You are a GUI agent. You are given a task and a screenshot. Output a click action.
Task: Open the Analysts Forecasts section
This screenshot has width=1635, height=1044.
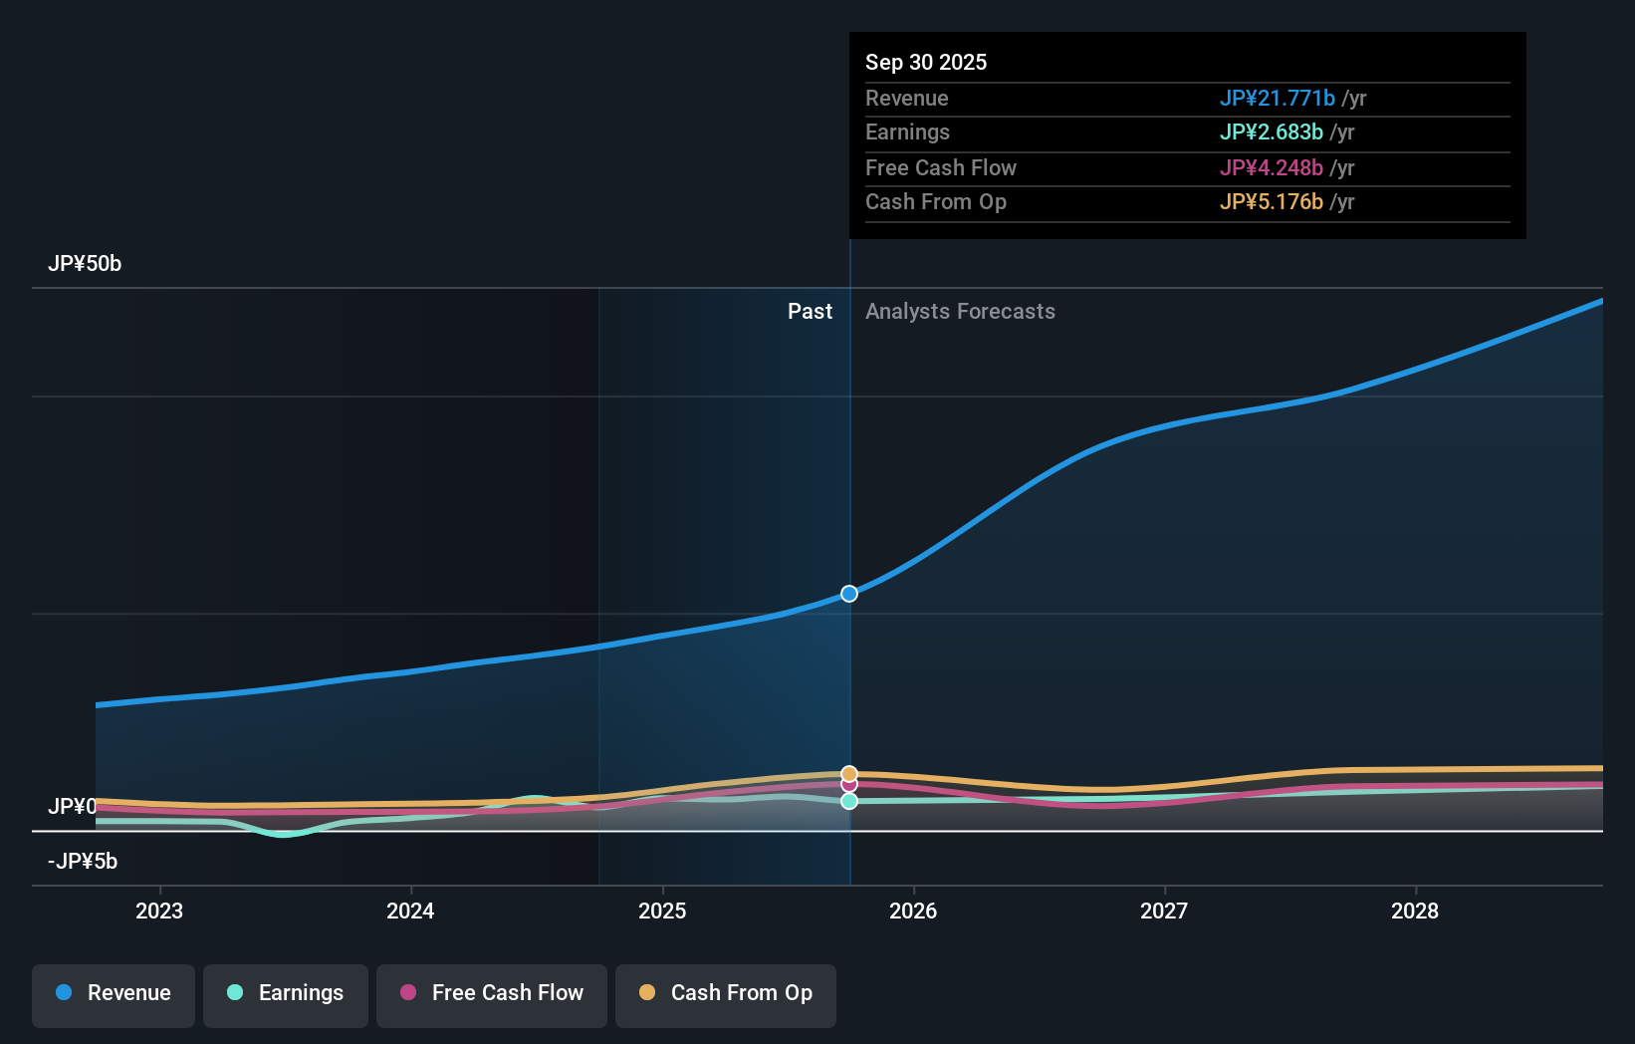pos(960,311)
